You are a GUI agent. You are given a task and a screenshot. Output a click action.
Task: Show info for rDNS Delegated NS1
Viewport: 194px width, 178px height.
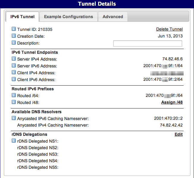14,141
